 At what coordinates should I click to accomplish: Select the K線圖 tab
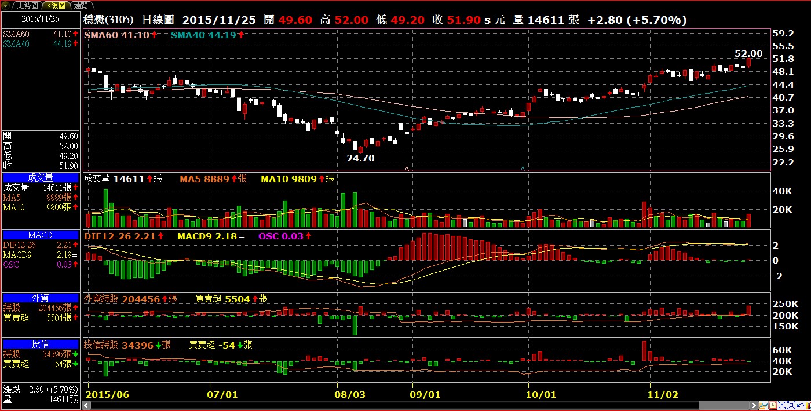click(57, 5)
